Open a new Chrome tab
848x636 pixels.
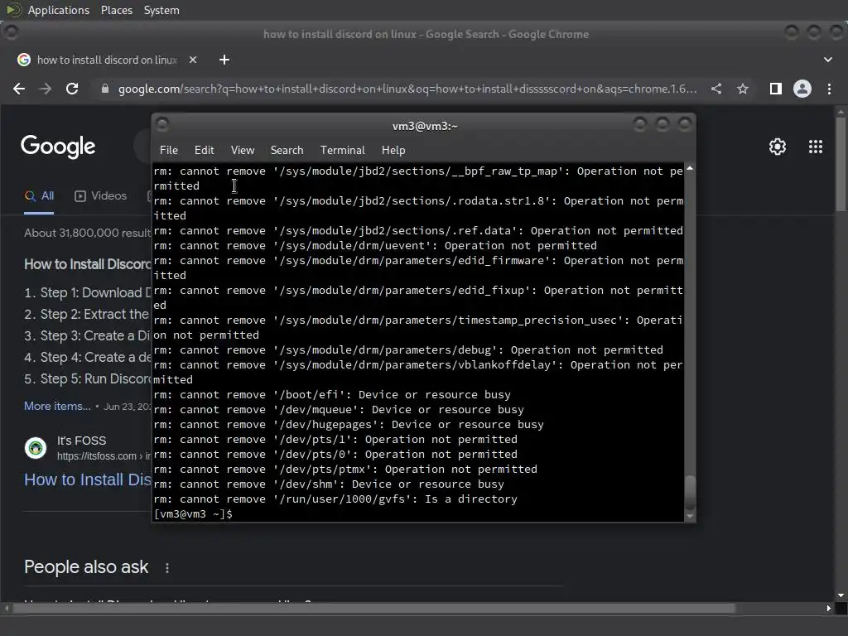(224, 60)
